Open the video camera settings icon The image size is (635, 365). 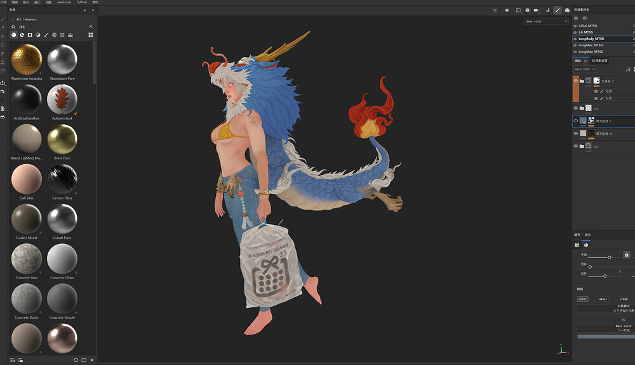pos(536,10)
